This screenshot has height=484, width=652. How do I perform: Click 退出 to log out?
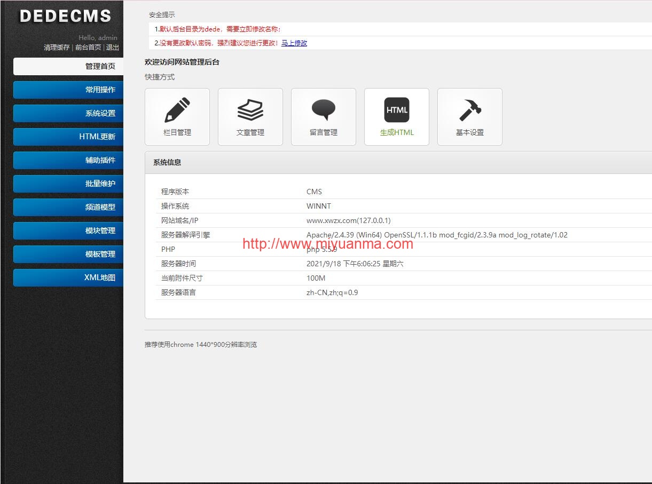point(113,47)
